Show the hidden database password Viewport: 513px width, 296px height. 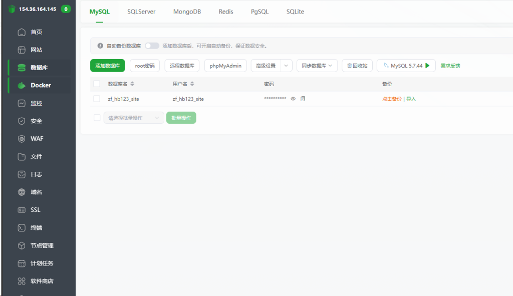click(294, 99)
